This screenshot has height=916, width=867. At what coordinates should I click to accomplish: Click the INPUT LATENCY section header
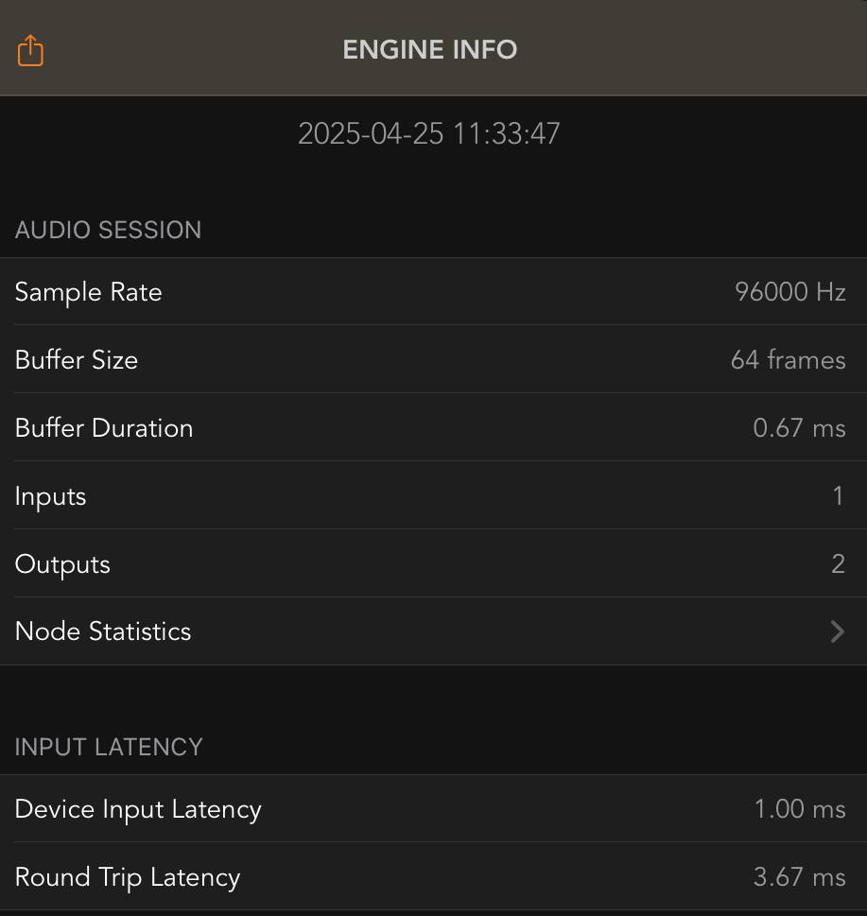tap(109, 747)
